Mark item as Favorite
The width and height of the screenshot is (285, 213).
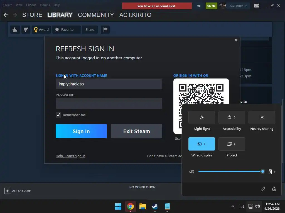(66, 29)
